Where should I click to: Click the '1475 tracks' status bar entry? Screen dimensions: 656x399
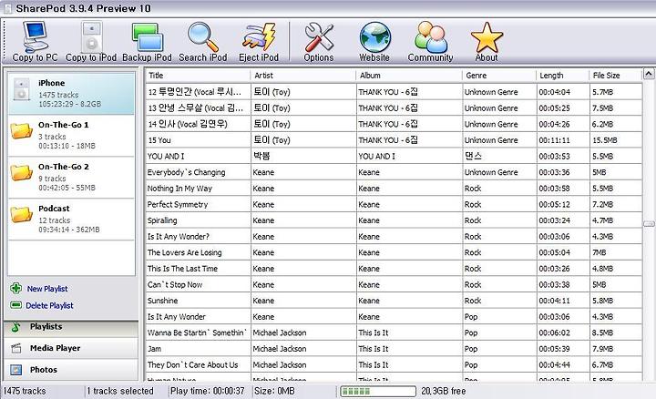point(25,391)
